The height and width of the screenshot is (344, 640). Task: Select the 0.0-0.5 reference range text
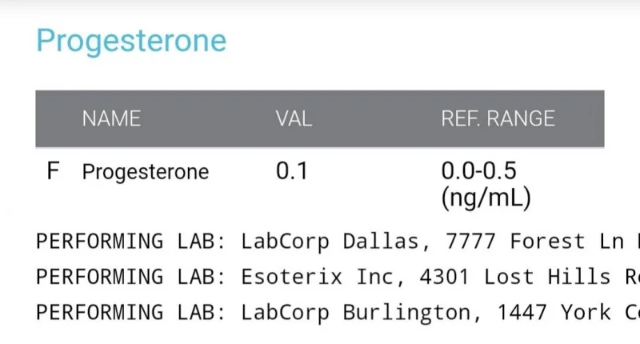[478, 171]
